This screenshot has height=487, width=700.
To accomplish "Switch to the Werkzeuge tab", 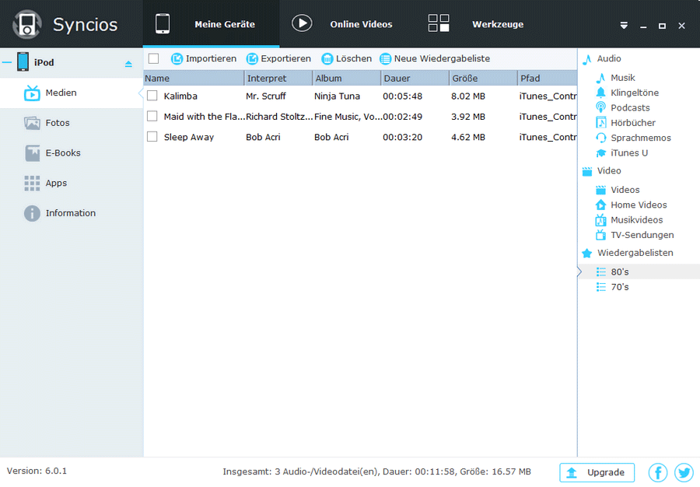I will click(485, 23).
